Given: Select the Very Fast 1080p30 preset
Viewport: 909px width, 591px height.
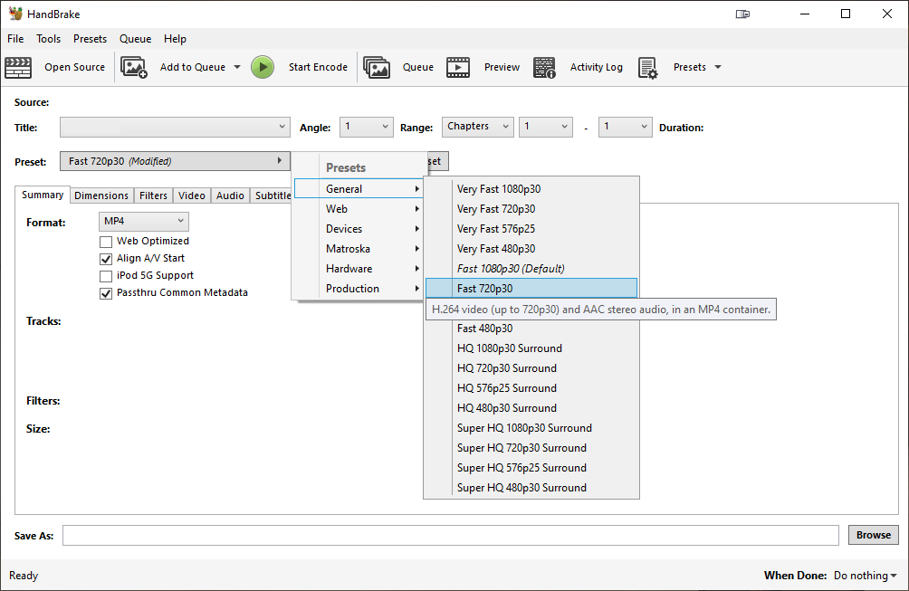Looking at the screenshot, I should pyautogui.click(x=531, y=189).
